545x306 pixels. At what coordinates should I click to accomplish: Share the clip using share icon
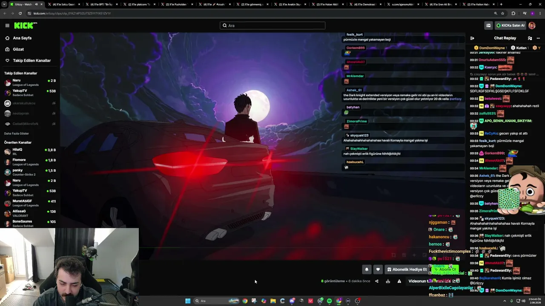coord(376,281)
